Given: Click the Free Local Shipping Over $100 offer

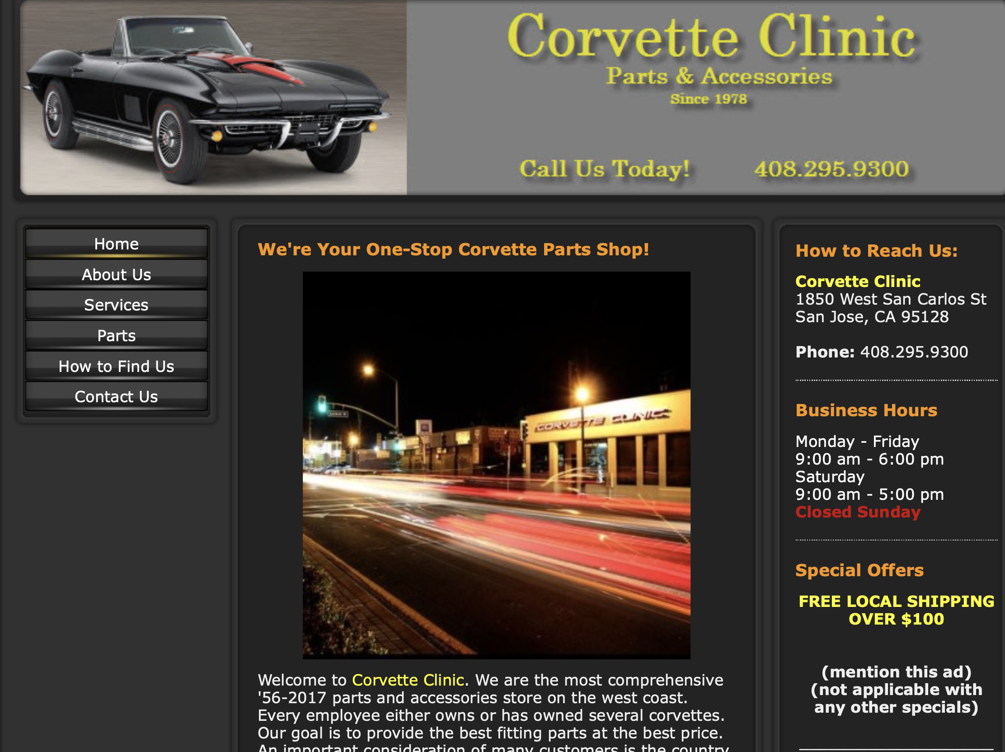Looking at the screenshot, I should pyautogui.click(x=896, y=610).
